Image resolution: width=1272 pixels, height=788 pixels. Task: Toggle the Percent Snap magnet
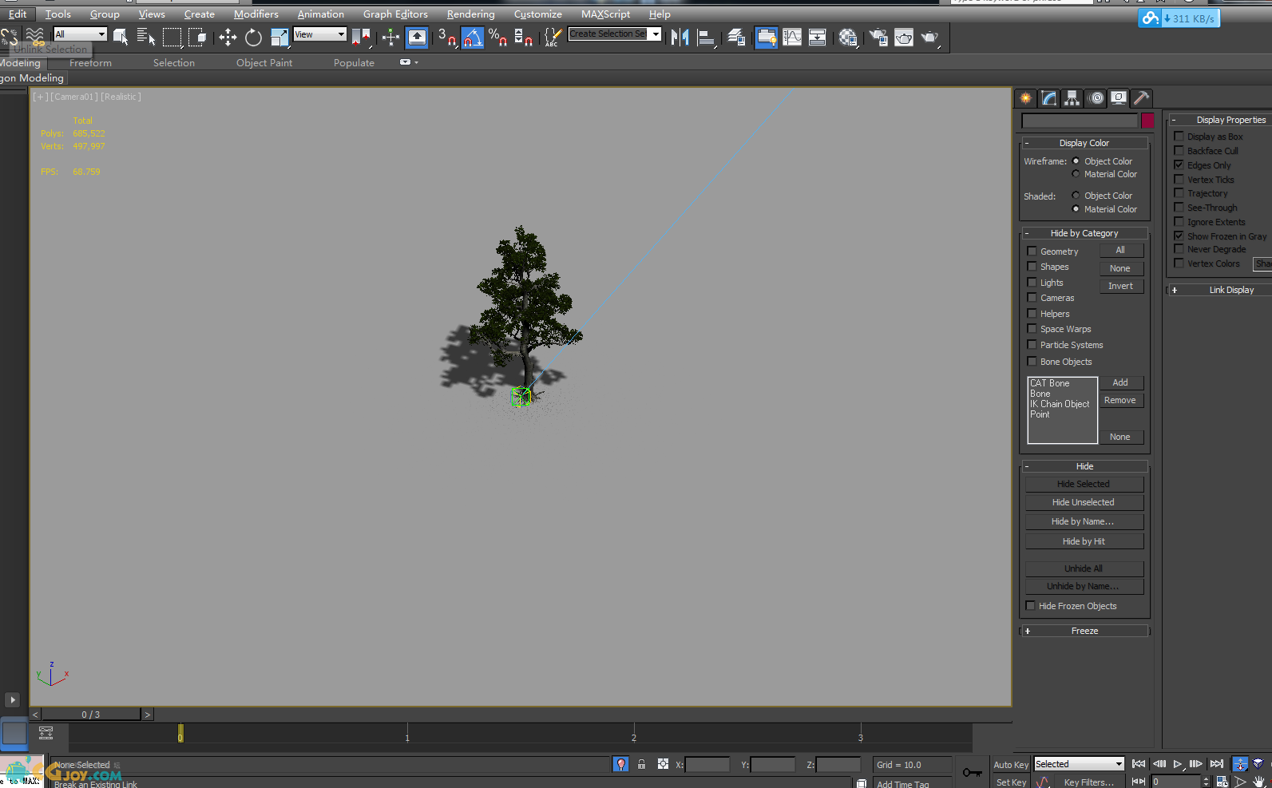498,37
